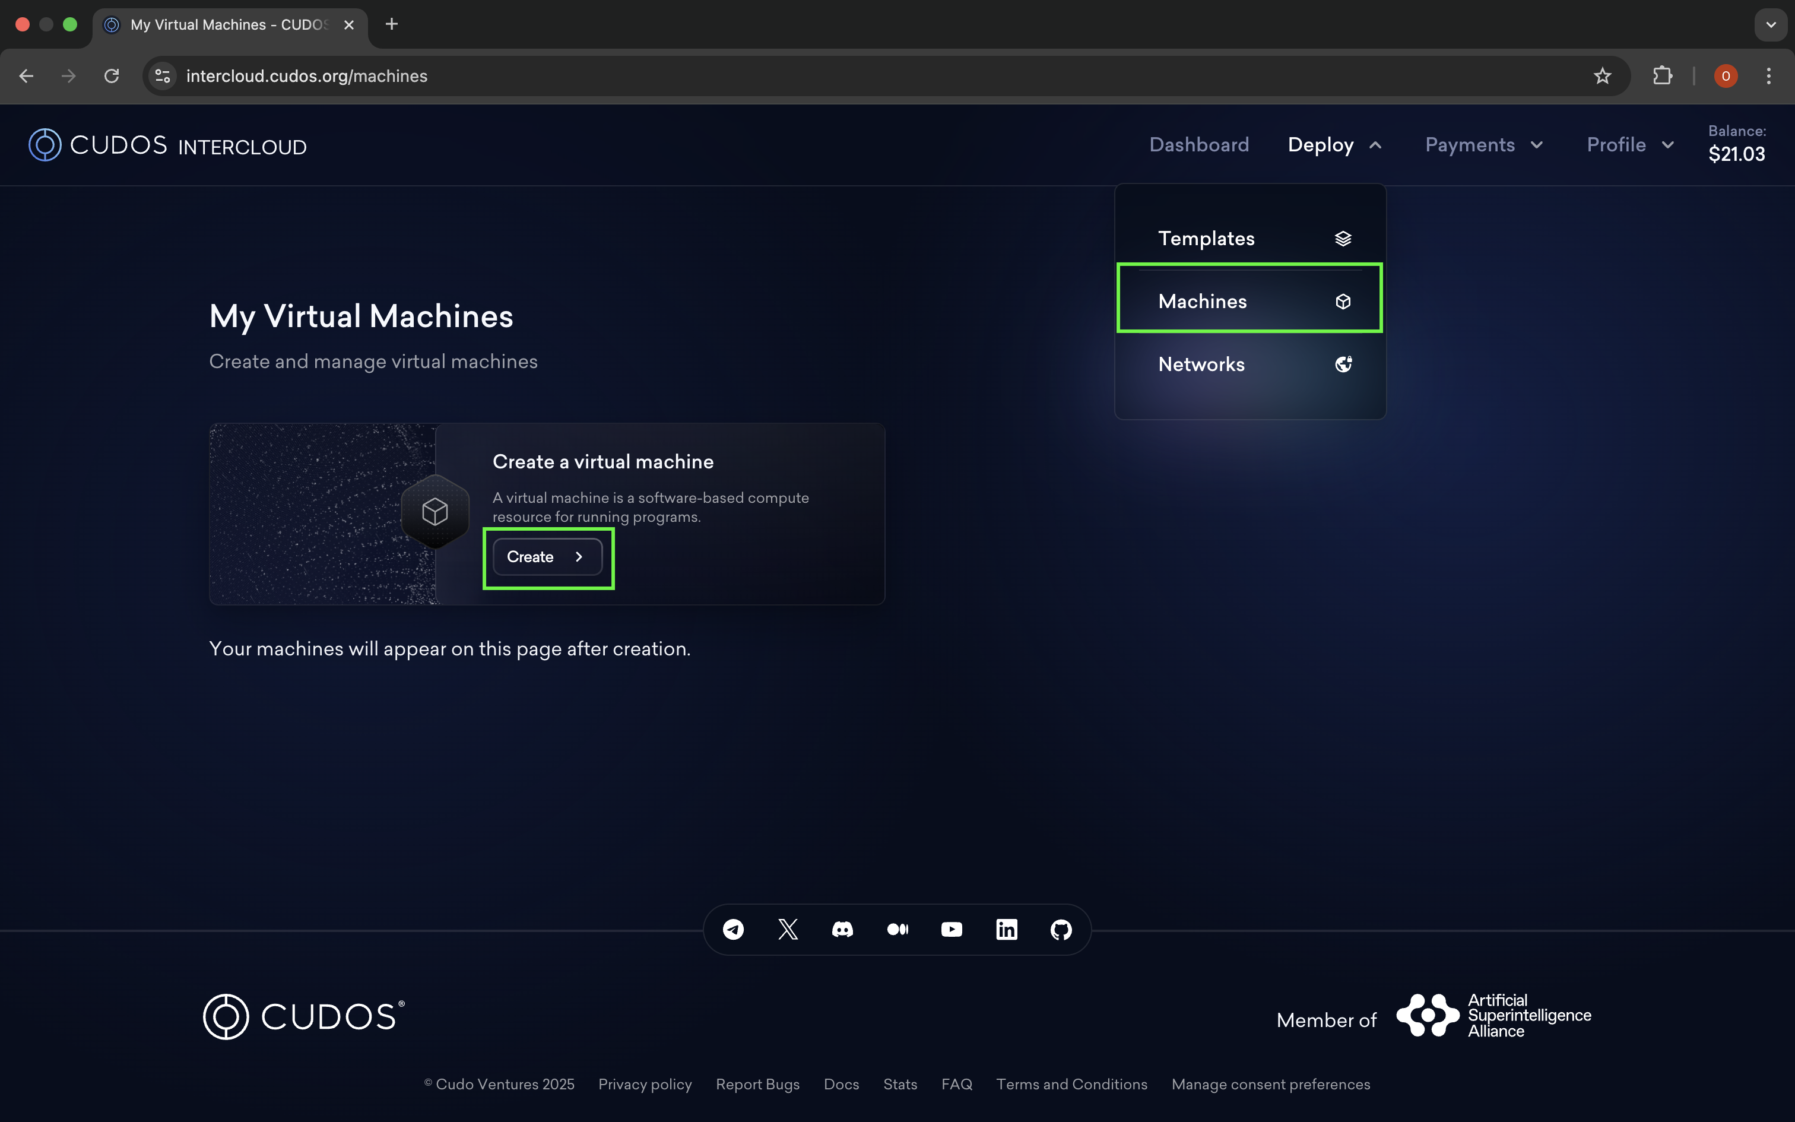The height and width of the screenshot is (1122, 1795).
Task: Click the 'Create a virtual machine' card title
Action: (602, 462)
